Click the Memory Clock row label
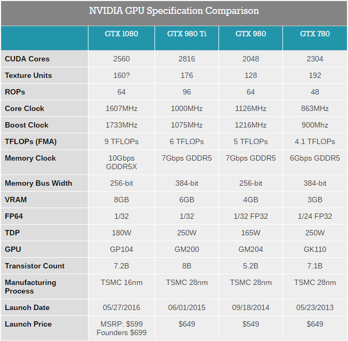 [x=30, y=158]
